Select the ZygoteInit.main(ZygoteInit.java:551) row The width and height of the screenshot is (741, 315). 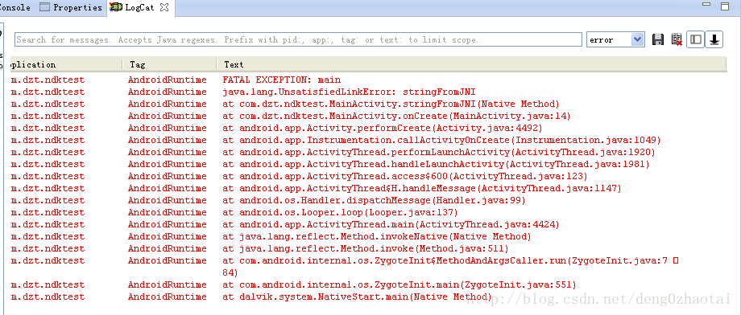click(369, 284)
